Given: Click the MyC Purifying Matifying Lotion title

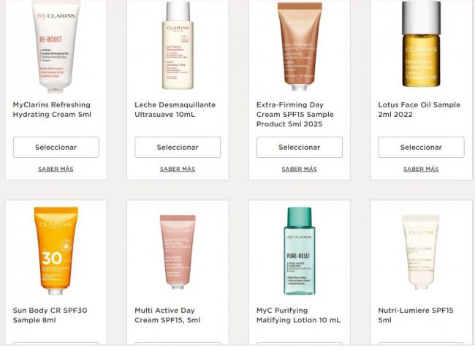Looking at the screenshot, I should (298, 315).
